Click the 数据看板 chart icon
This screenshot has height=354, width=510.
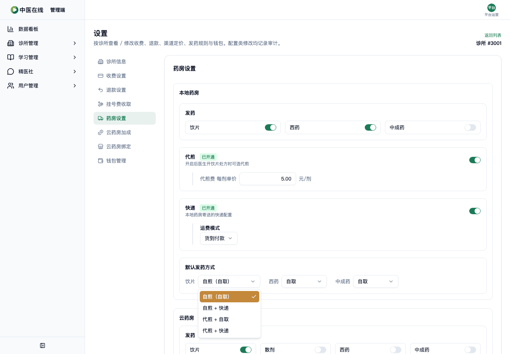point(11,29)
